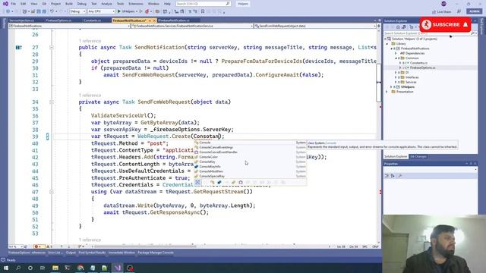Open the Help menu
Screen dimensions: 486x273
pos(167,4)
